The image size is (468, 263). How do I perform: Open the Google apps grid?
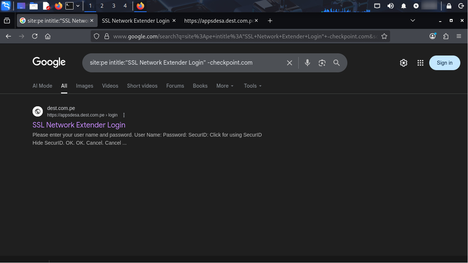420,63
